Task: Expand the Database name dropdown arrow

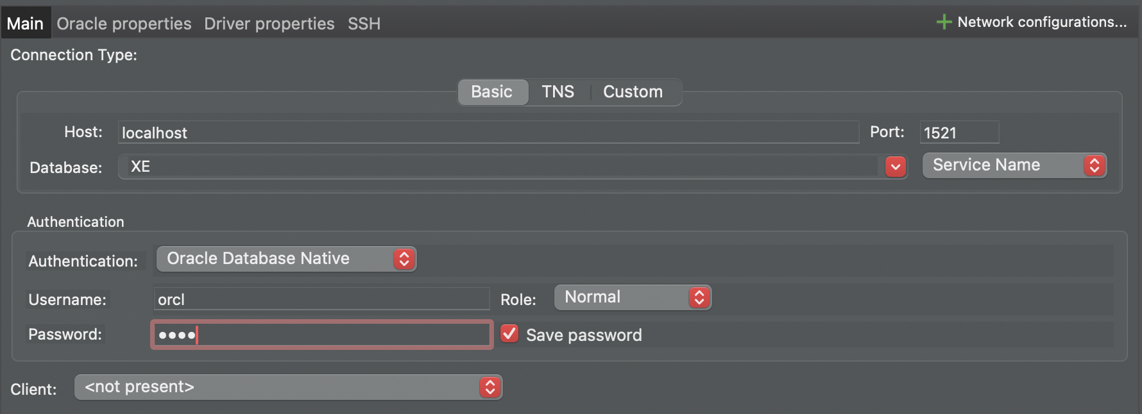Action: pyautogui.click(x=895, y=167)
